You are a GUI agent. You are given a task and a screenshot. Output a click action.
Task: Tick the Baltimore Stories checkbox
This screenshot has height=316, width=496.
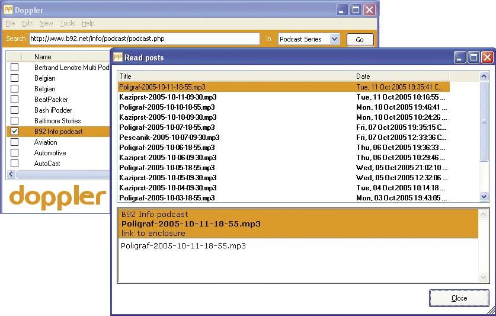pos(15,120)
